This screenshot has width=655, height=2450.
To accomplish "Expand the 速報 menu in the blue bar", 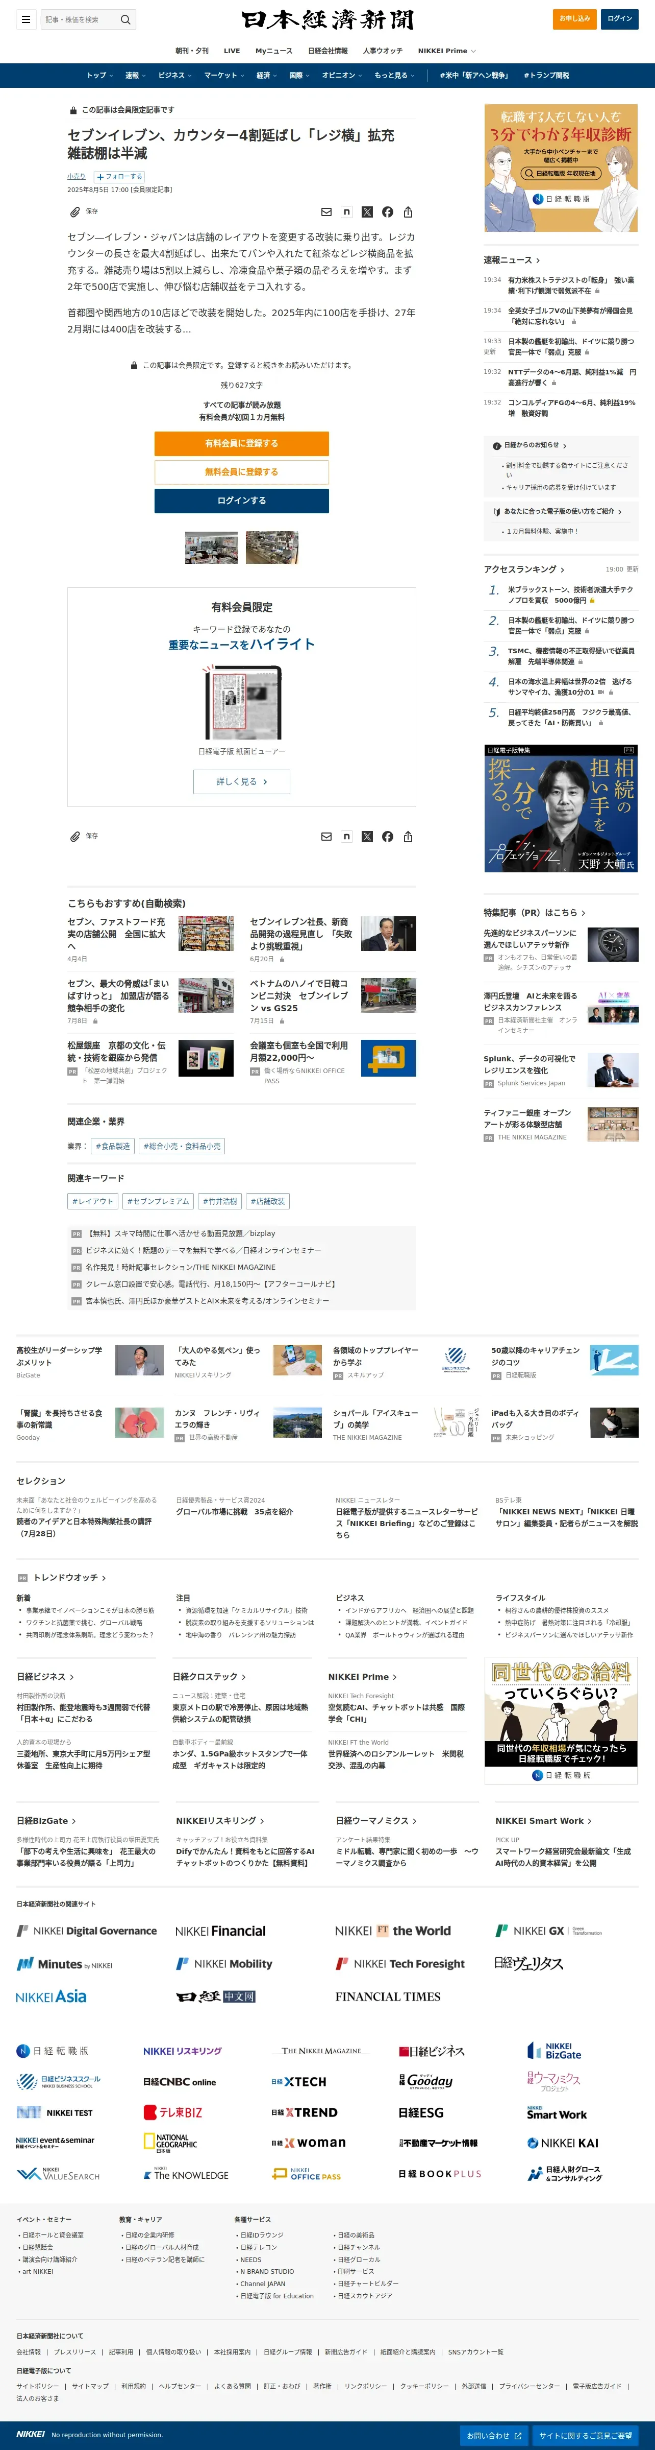I will (135, 75).
